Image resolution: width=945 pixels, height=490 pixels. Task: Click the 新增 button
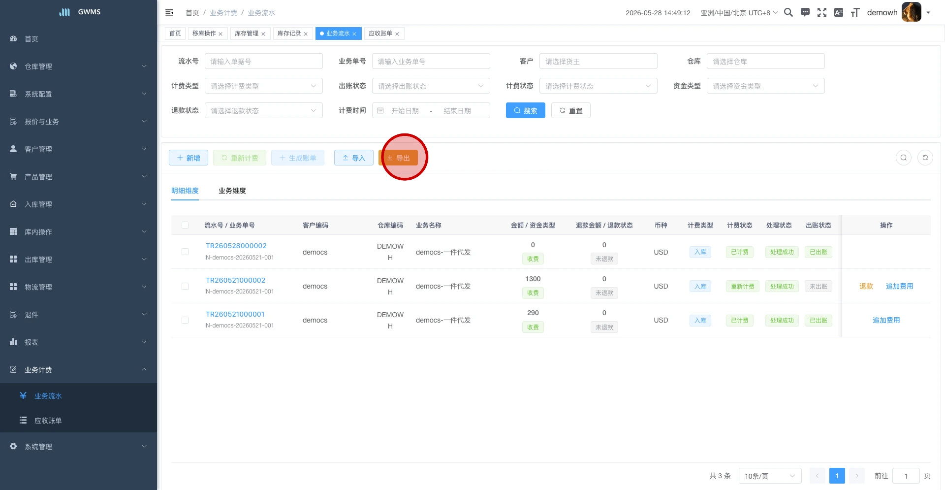[189, 158]
